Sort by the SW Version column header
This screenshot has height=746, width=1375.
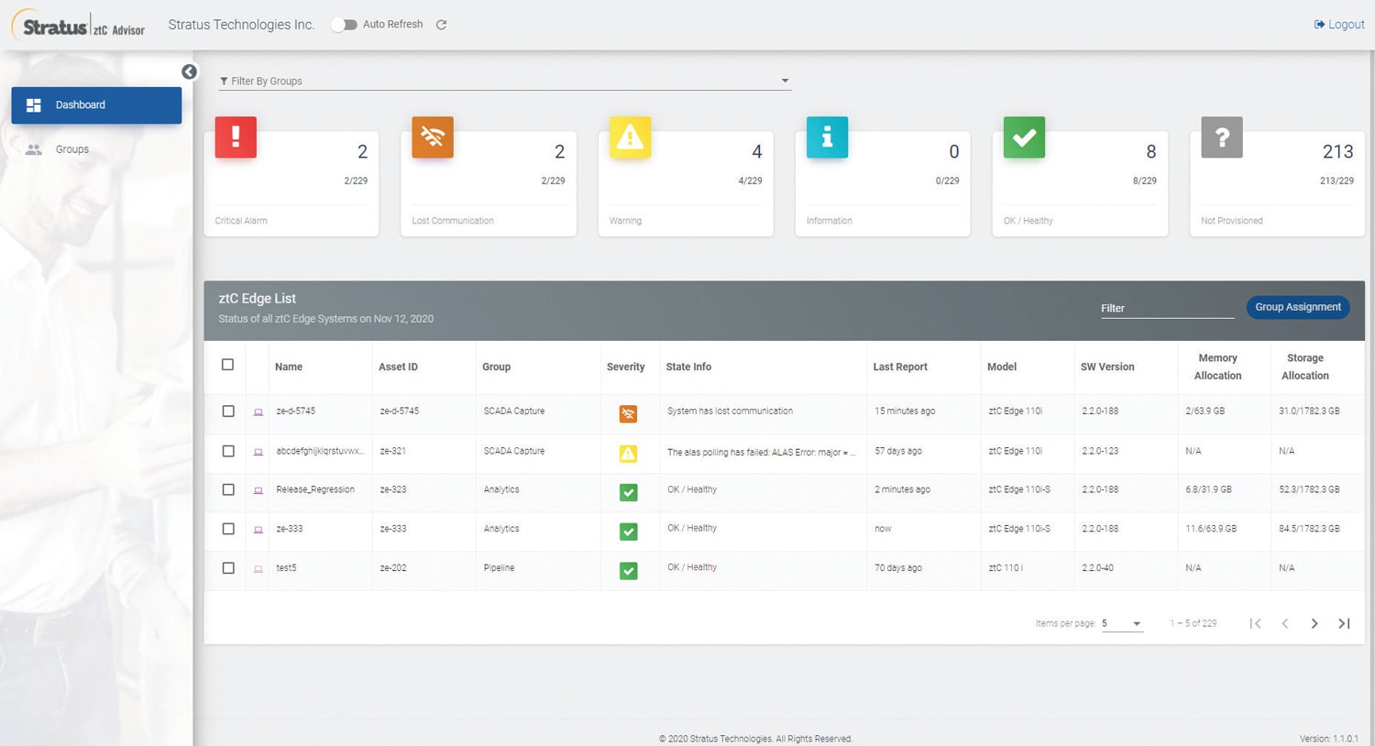click(1107, 367)
